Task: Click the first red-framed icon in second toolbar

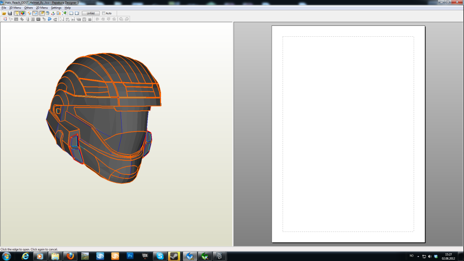Action: tap(5, 19)
